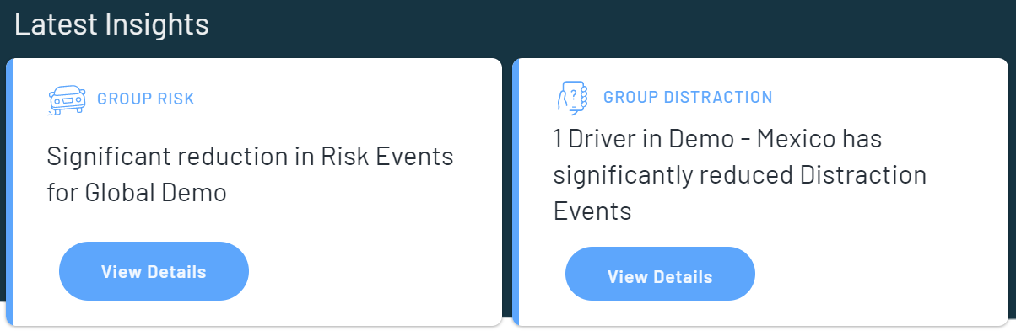
Task: Open View Details for the Distraction Events insight
Action: (660, 276)
